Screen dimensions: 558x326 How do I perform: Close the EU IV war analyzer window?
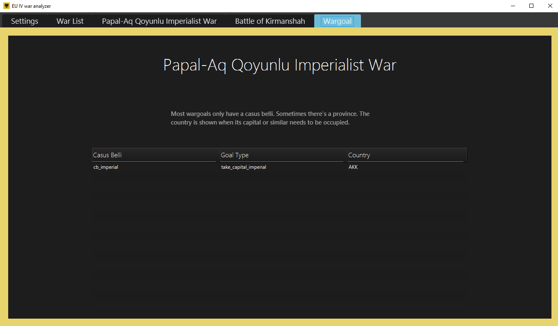click(x=550, y=6)
